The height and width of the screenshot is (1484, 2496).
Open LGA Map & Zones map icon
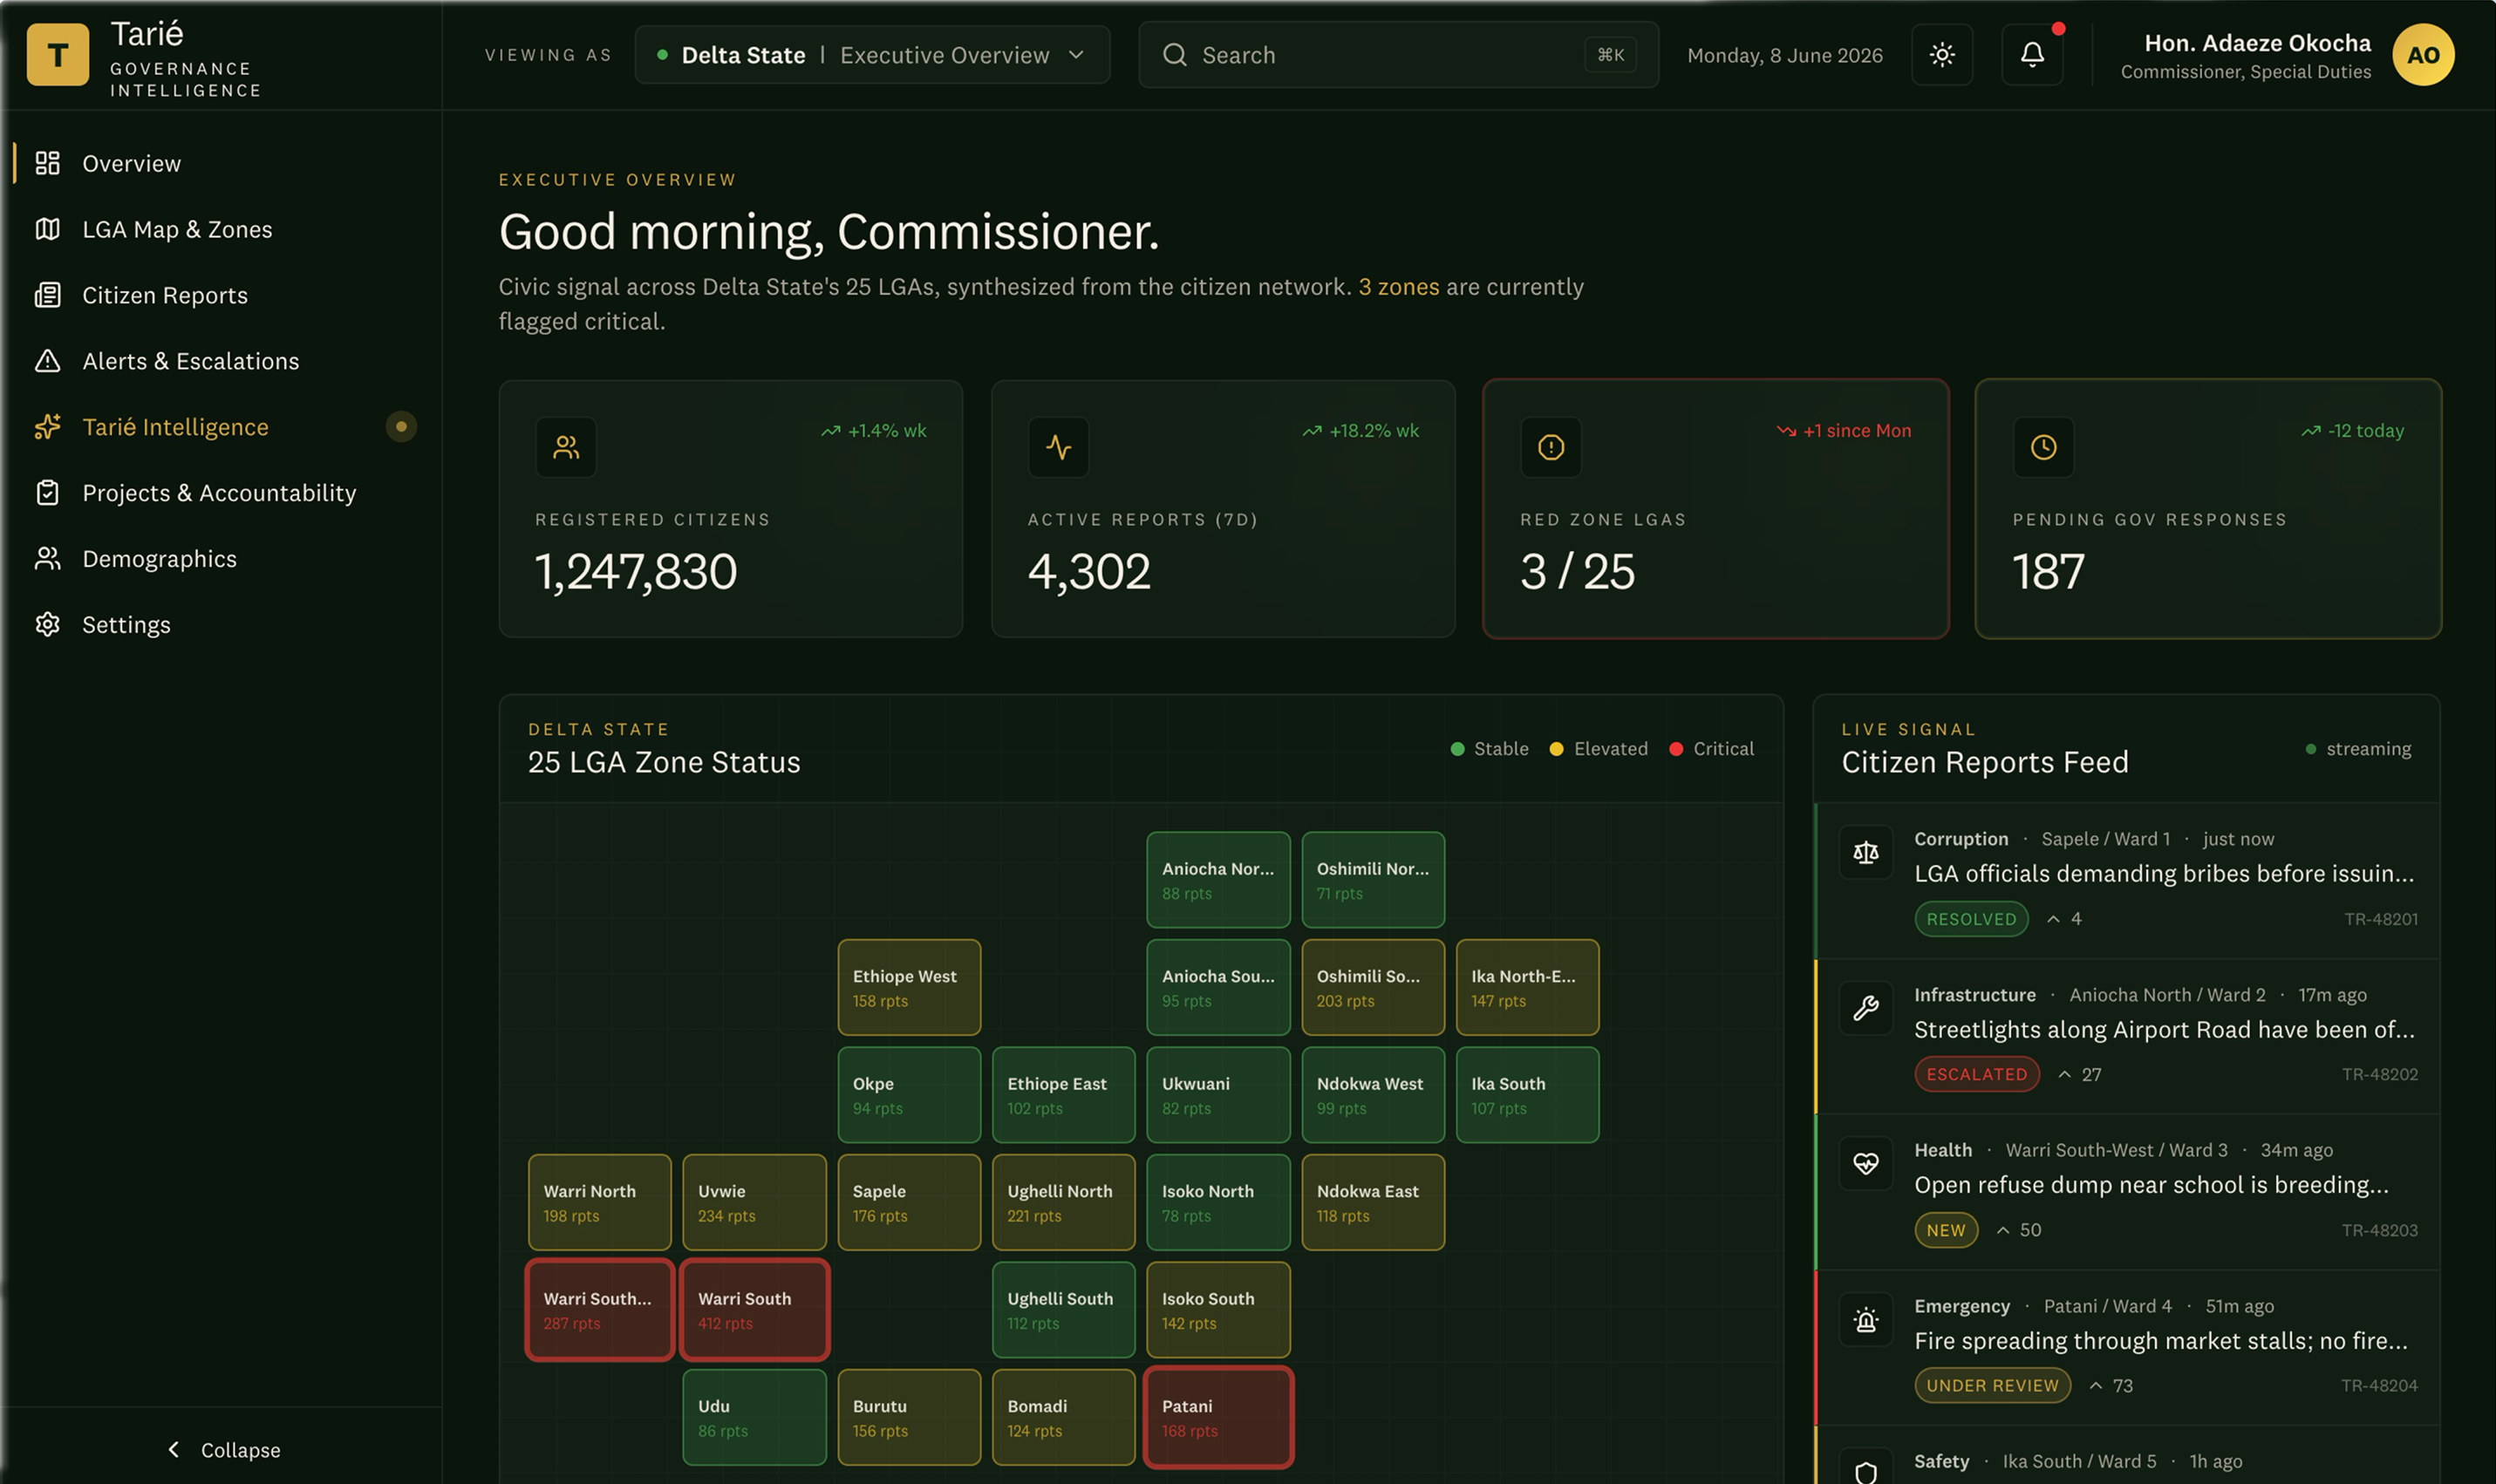click(x=47, y=229)
